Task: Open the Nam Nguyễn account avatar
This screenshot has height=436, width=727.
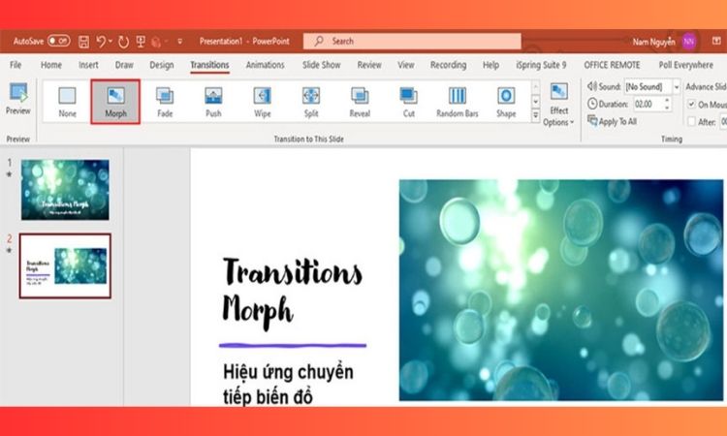Action: [x=689, y=42]
